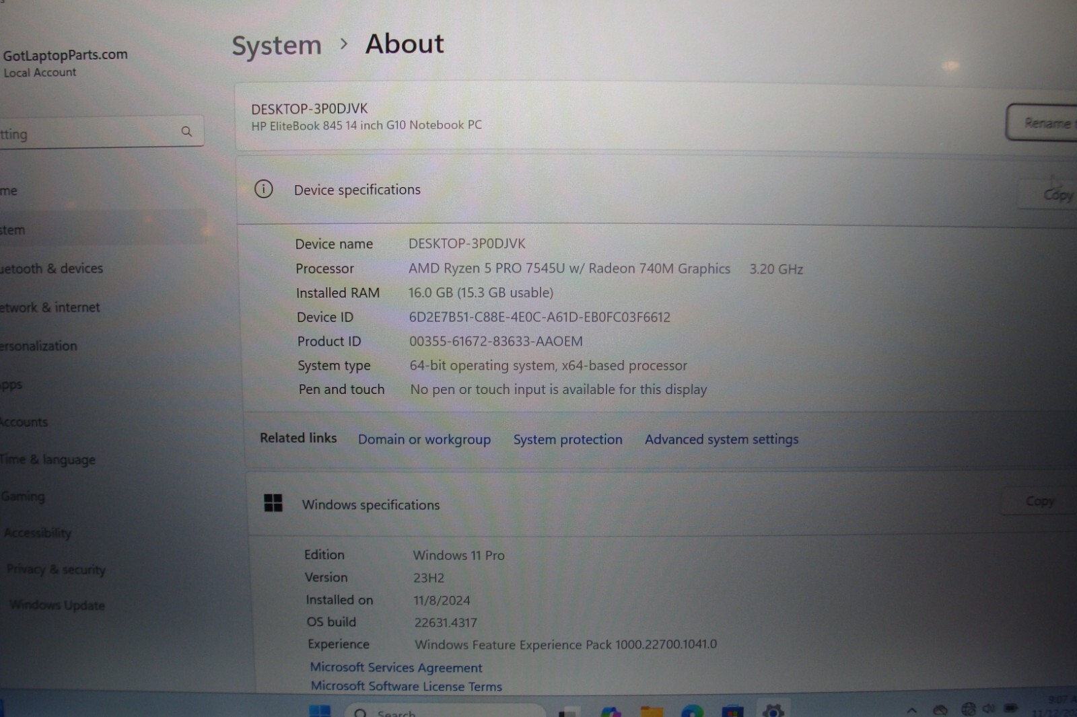This screenshot has height=717, width=1077.
Task: Focus the Find a setting search field
Action: (x=101, y=133)
